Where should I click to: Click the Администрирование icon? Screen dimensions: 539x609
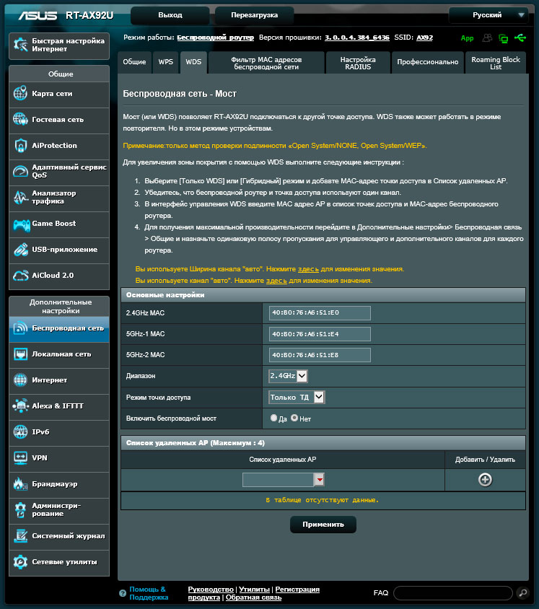click(20, 510)
